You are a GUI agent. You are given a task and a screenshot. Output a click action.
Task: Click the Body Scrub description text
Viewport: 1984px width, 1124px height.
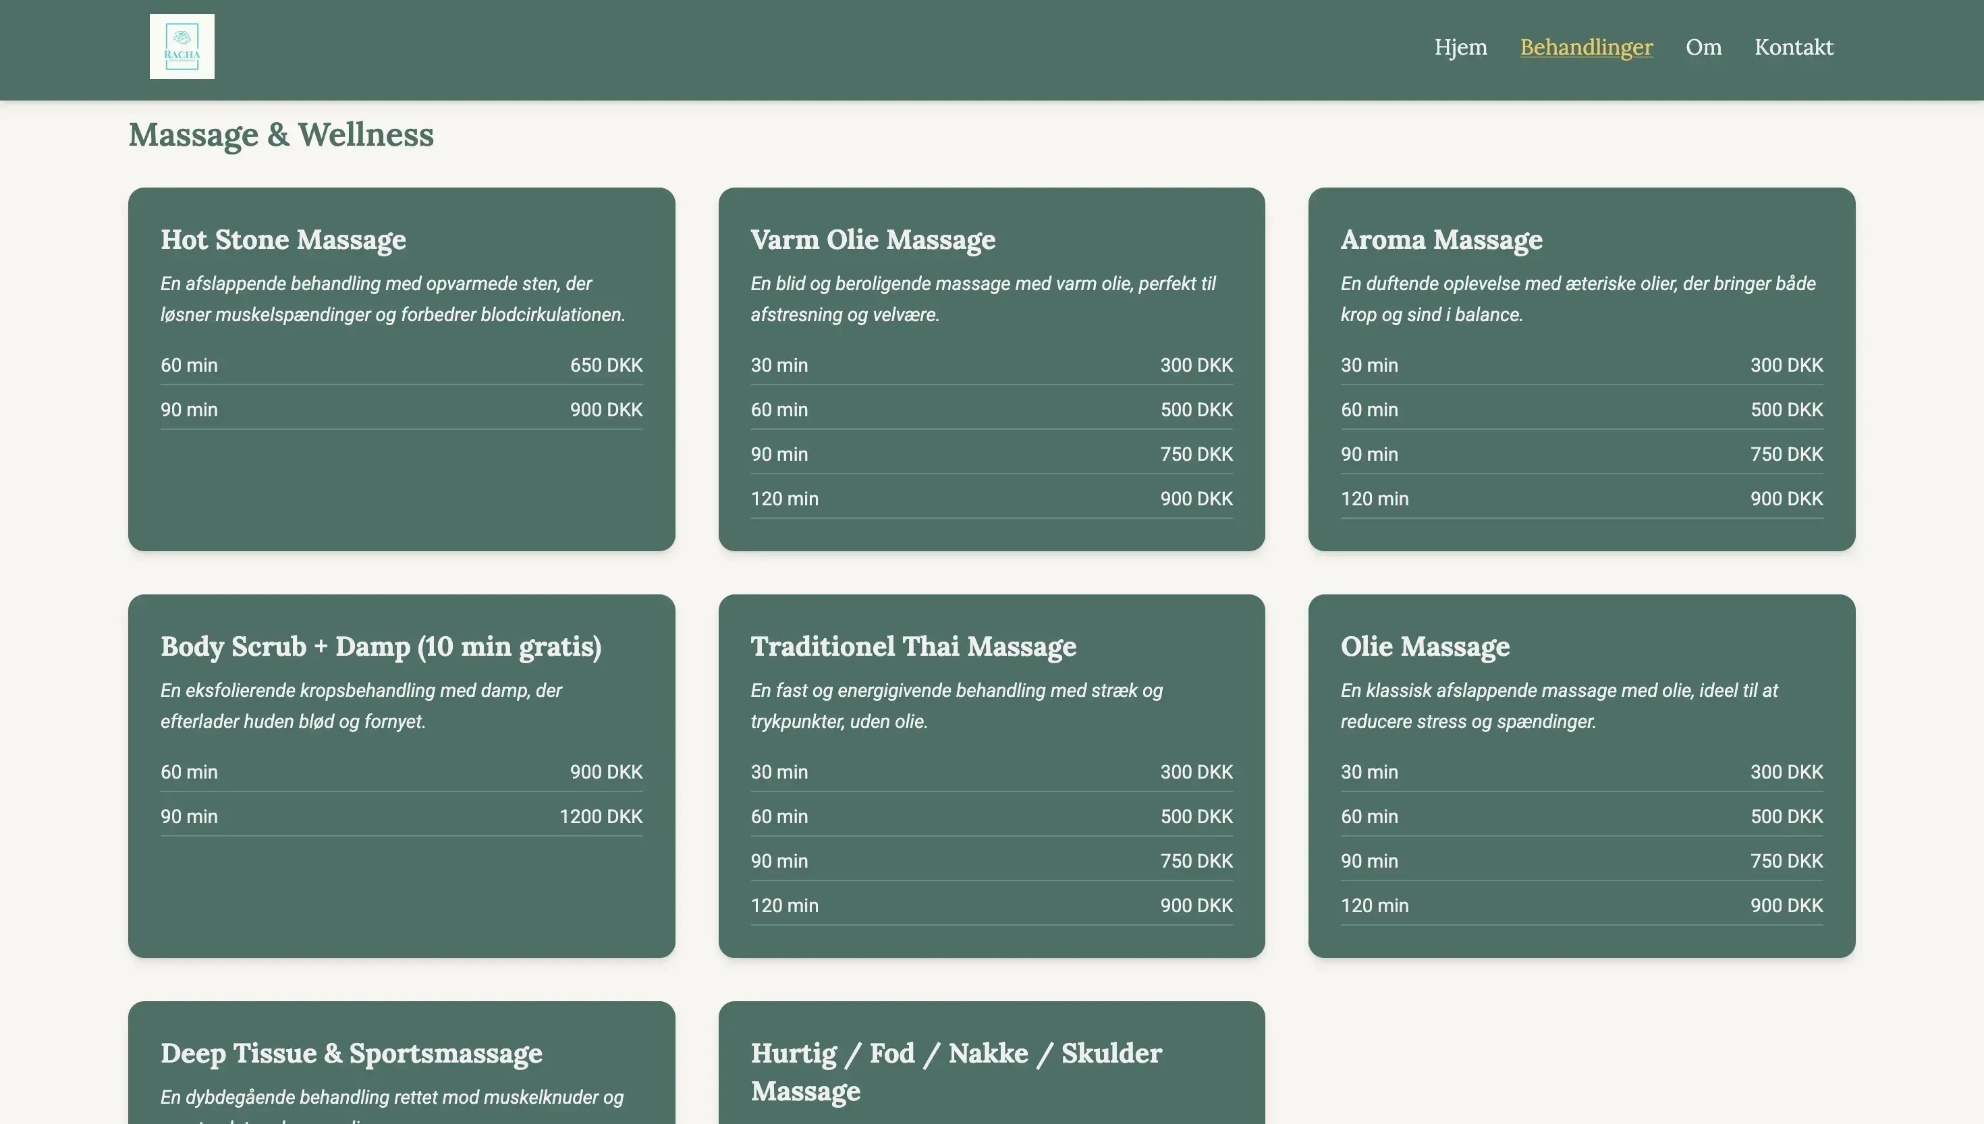pos(361,706)
